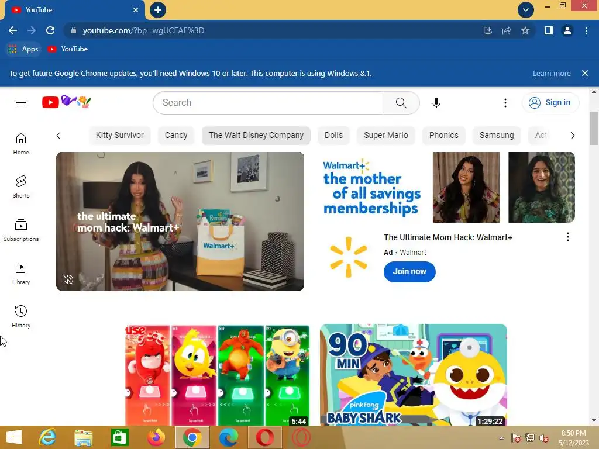Open YouTube bookmark in bookmarks bar

point(68,49)
